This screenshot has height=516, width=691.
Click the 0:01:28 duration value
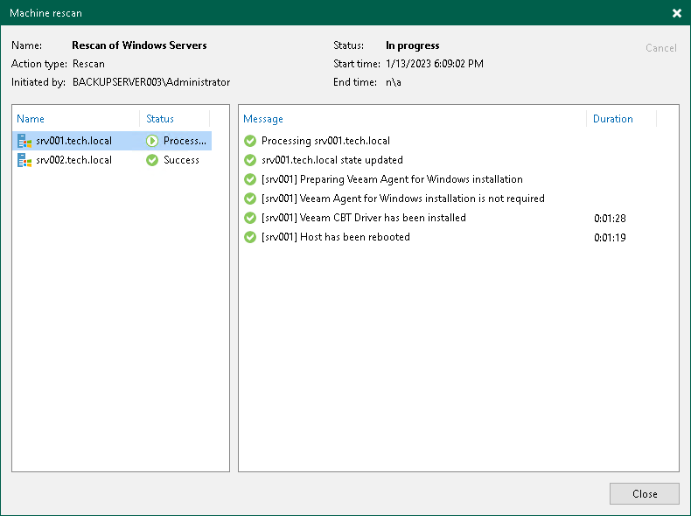(x=610, y=218)
